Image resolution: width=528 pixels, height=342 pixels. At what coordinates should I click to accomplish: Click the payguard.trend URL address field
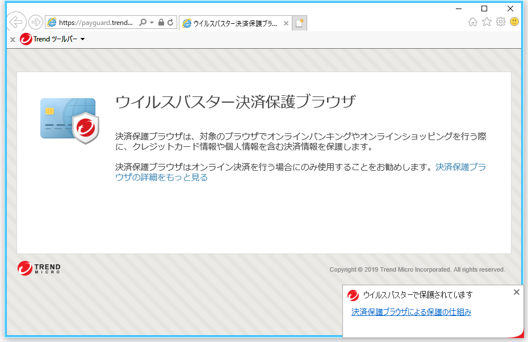pyautogui.click(x=95, y=23)
